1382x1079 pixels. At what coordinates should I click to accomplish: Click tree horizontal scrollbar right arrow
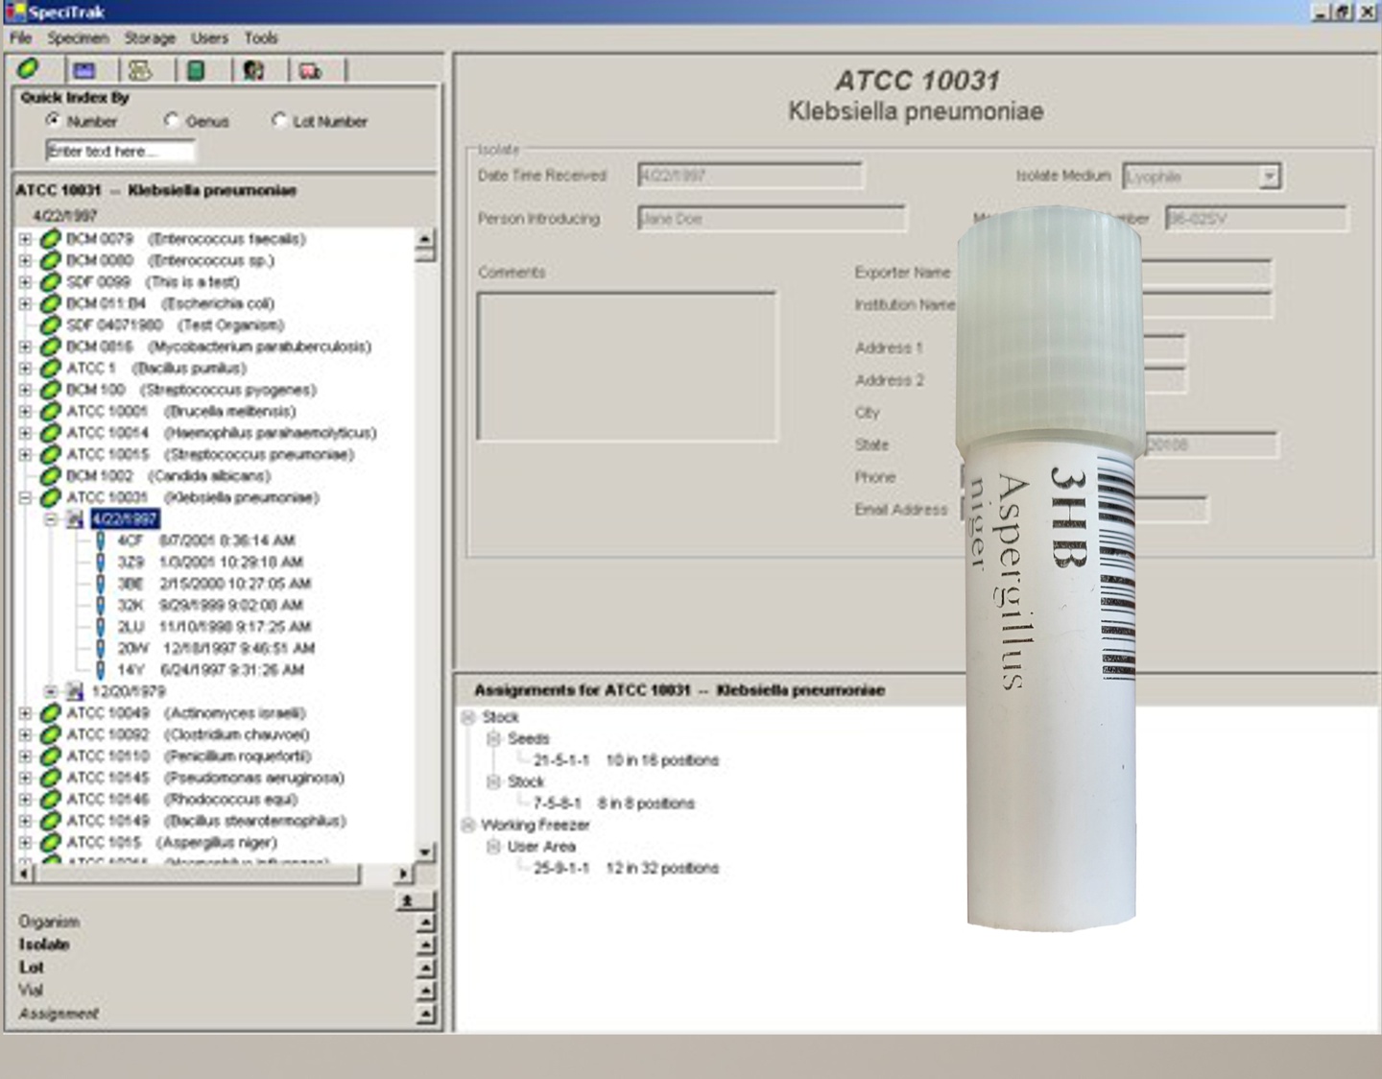[x=403, y=874]
